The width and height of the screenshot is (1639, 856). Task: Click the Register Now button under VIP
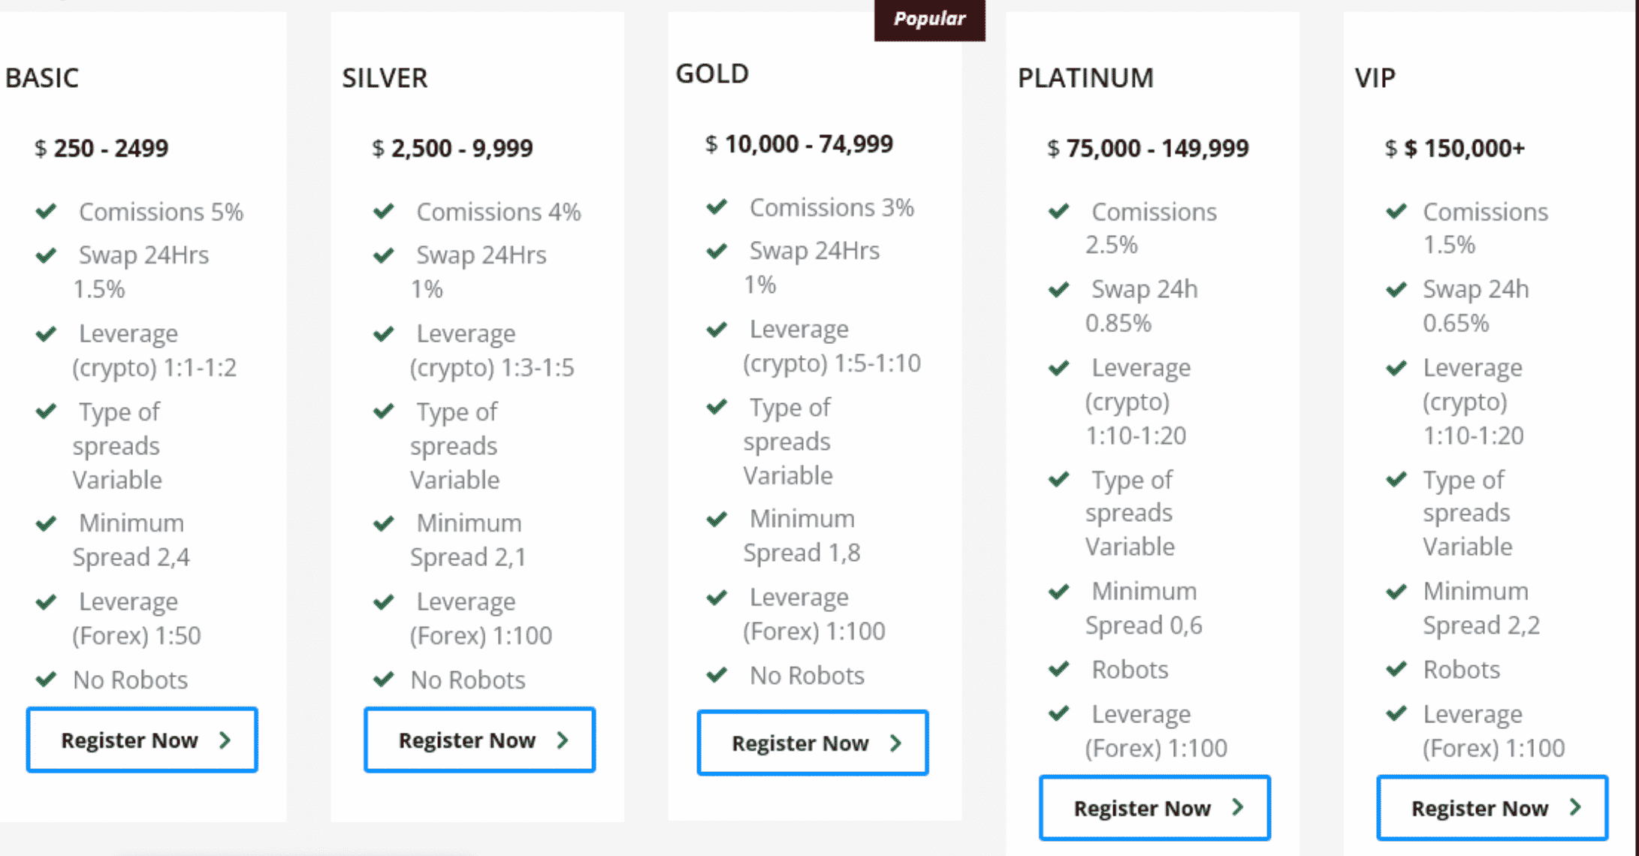[1492, 808]
